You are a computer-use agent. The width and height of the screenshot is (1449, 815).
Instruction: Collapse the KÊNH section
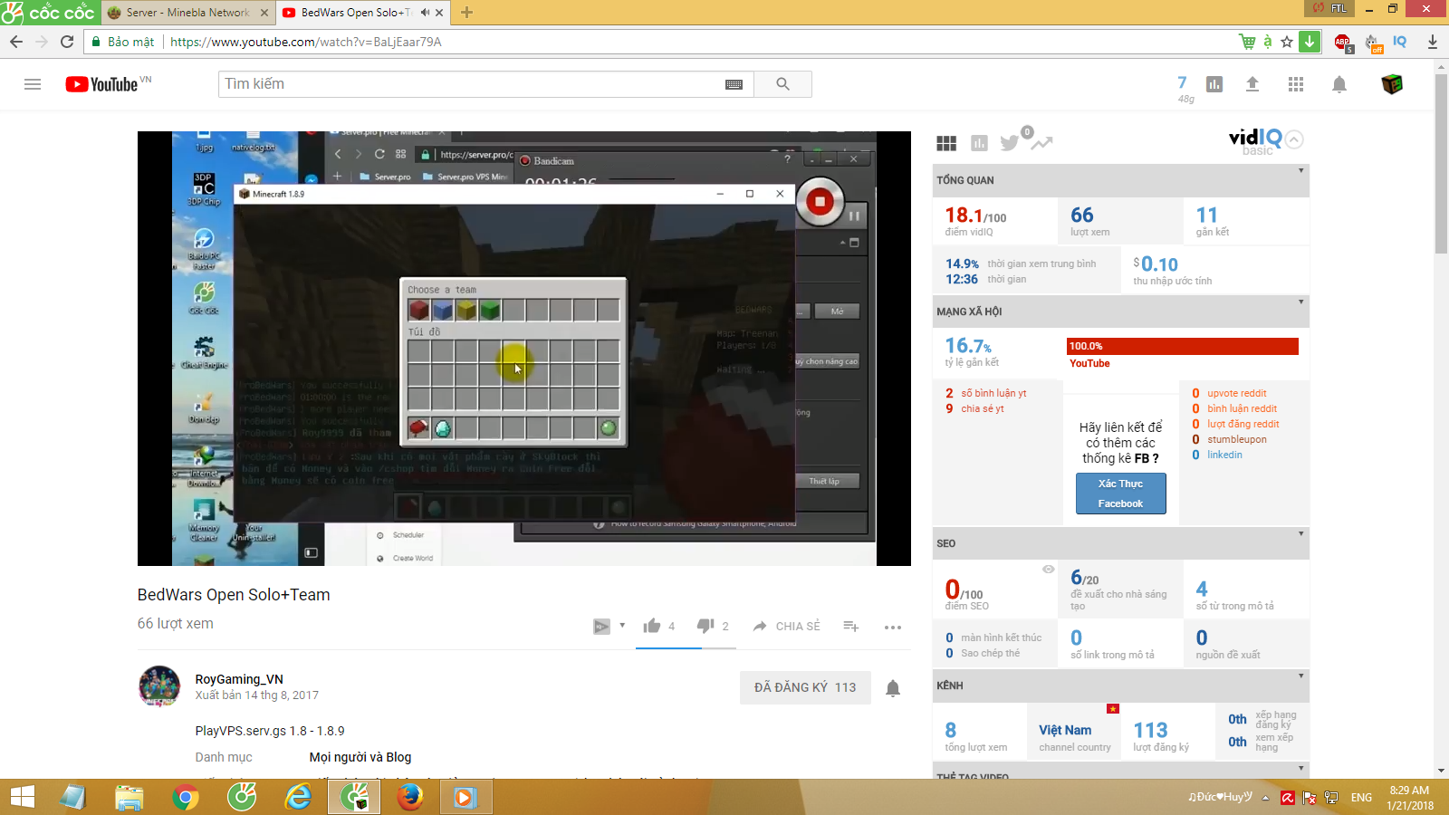tap(1301, 676)
